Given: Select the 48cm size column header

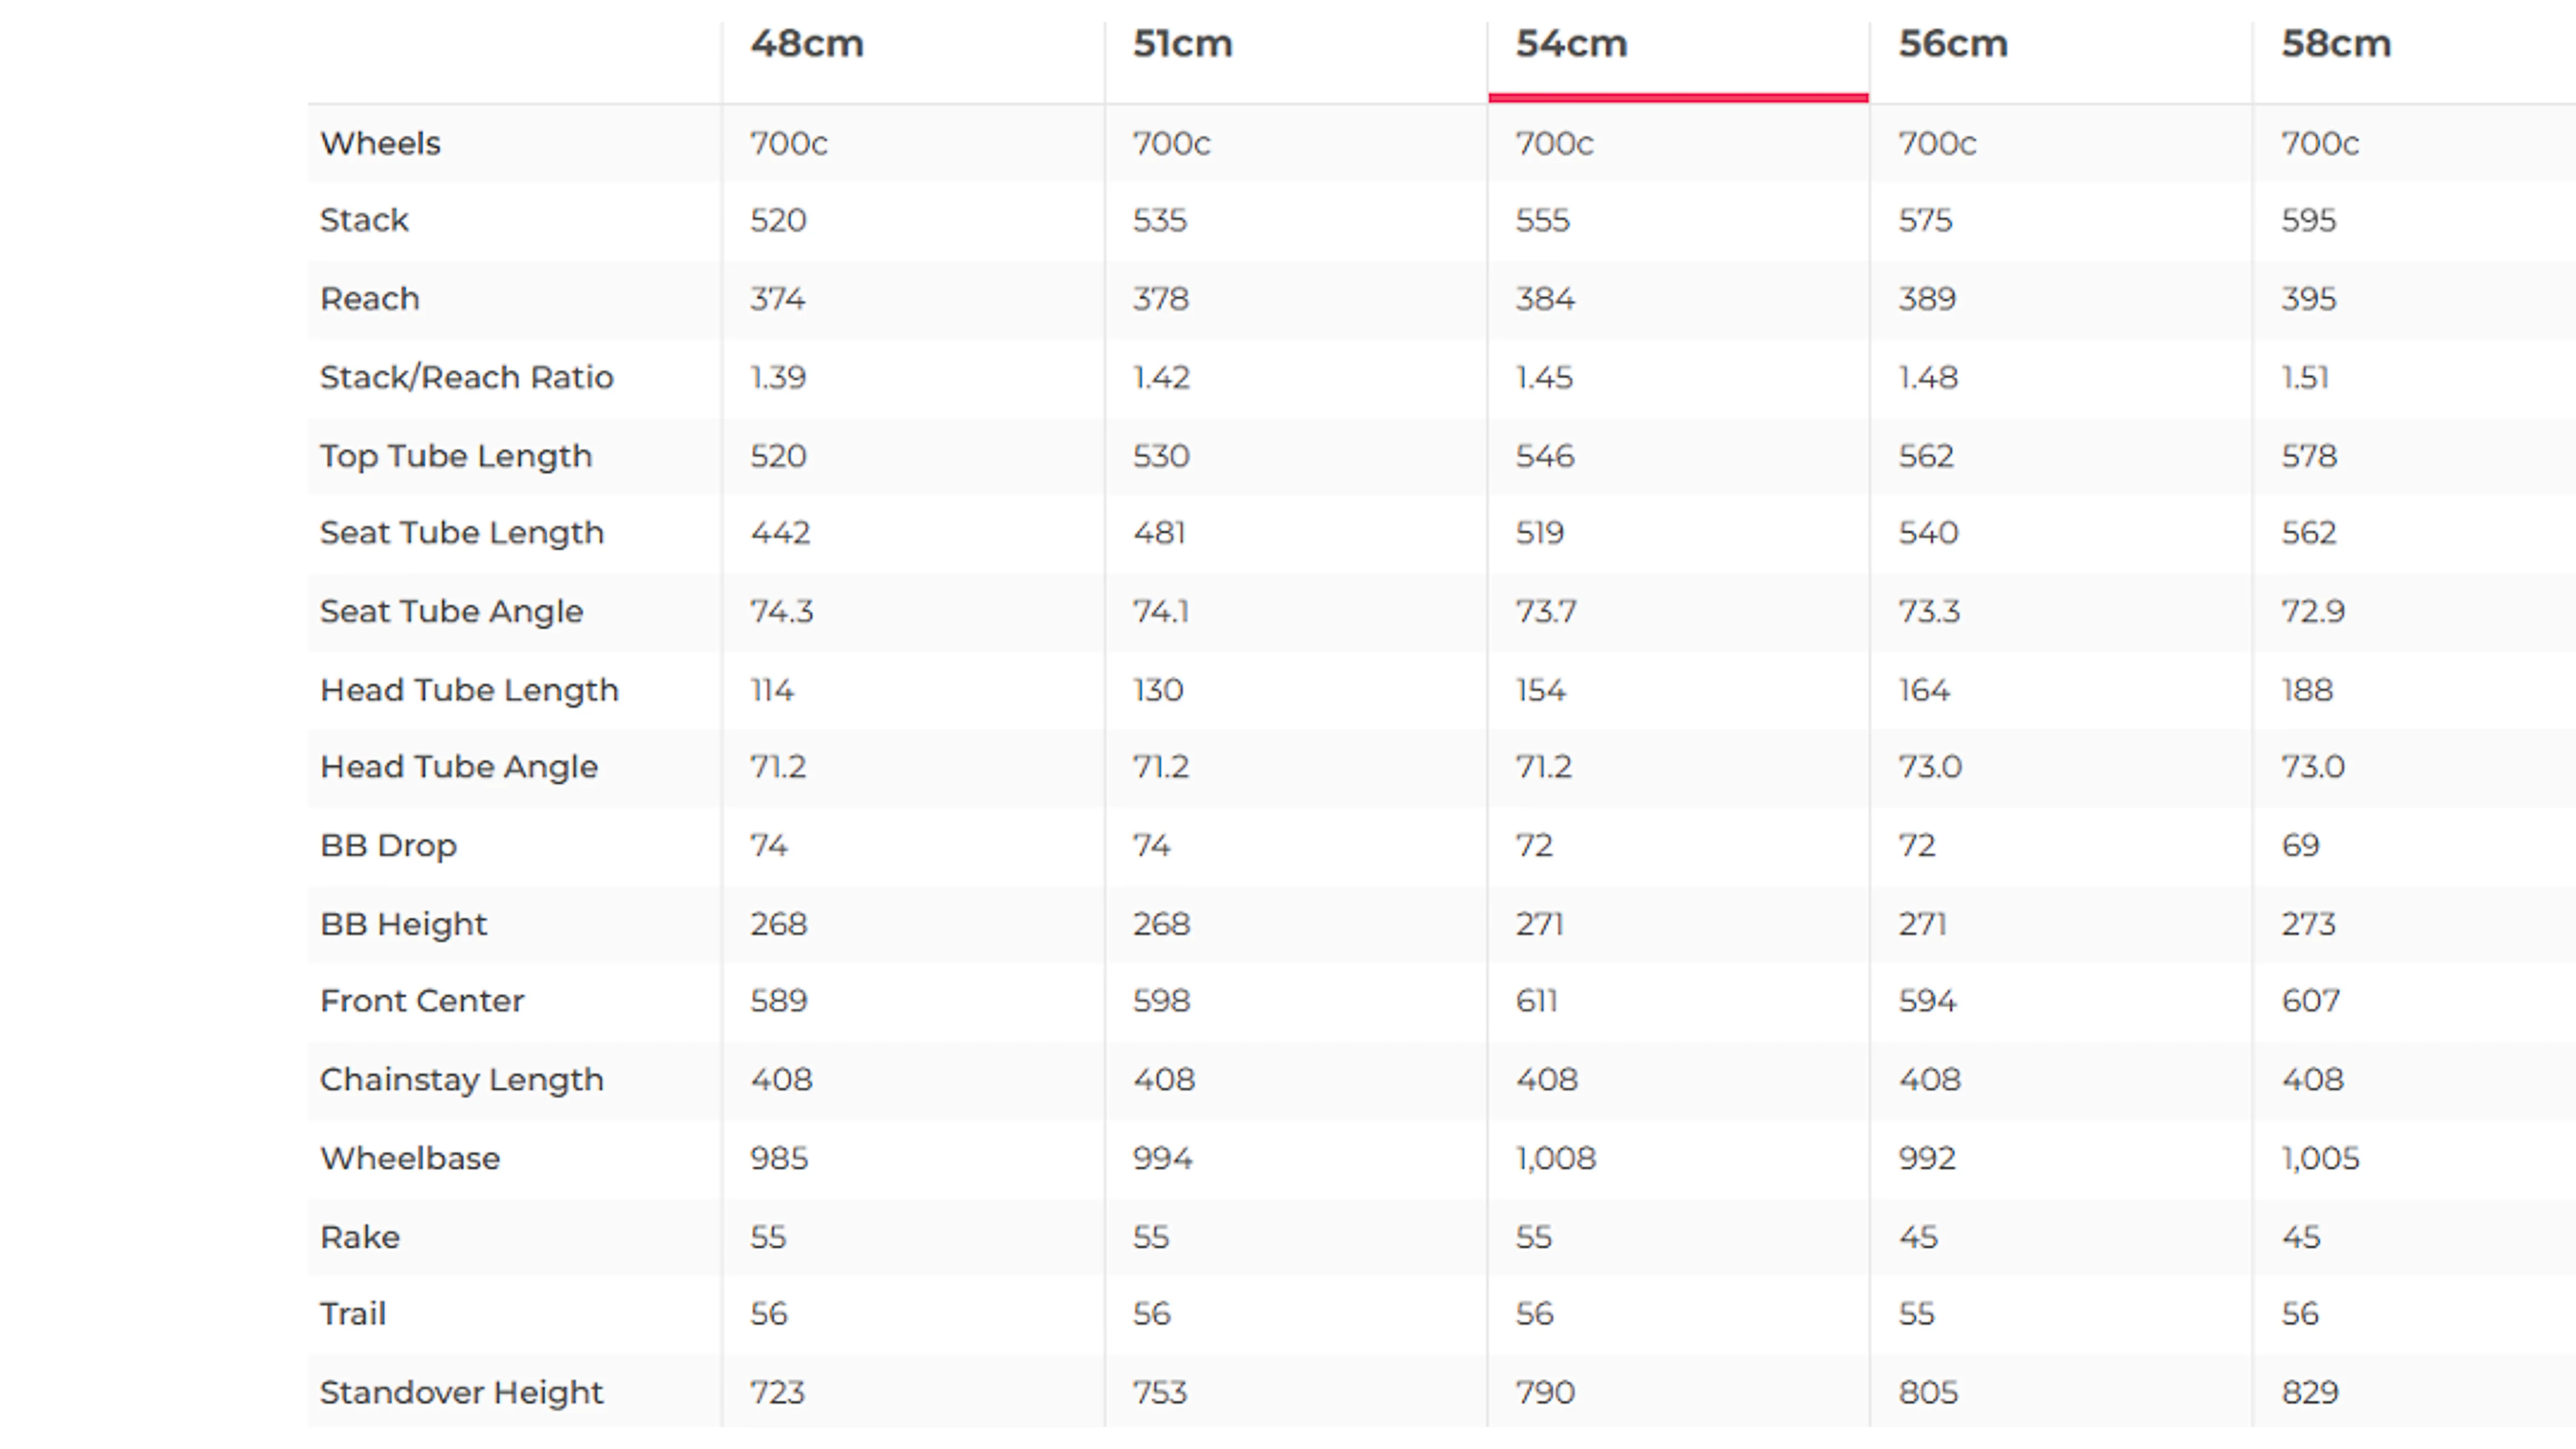Looking at the screenshot, I should click(807, 44).
